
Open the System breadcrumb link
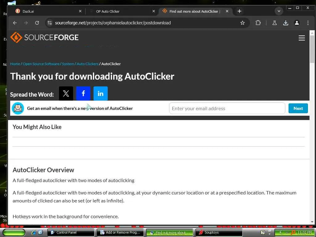tap(68, 64)
